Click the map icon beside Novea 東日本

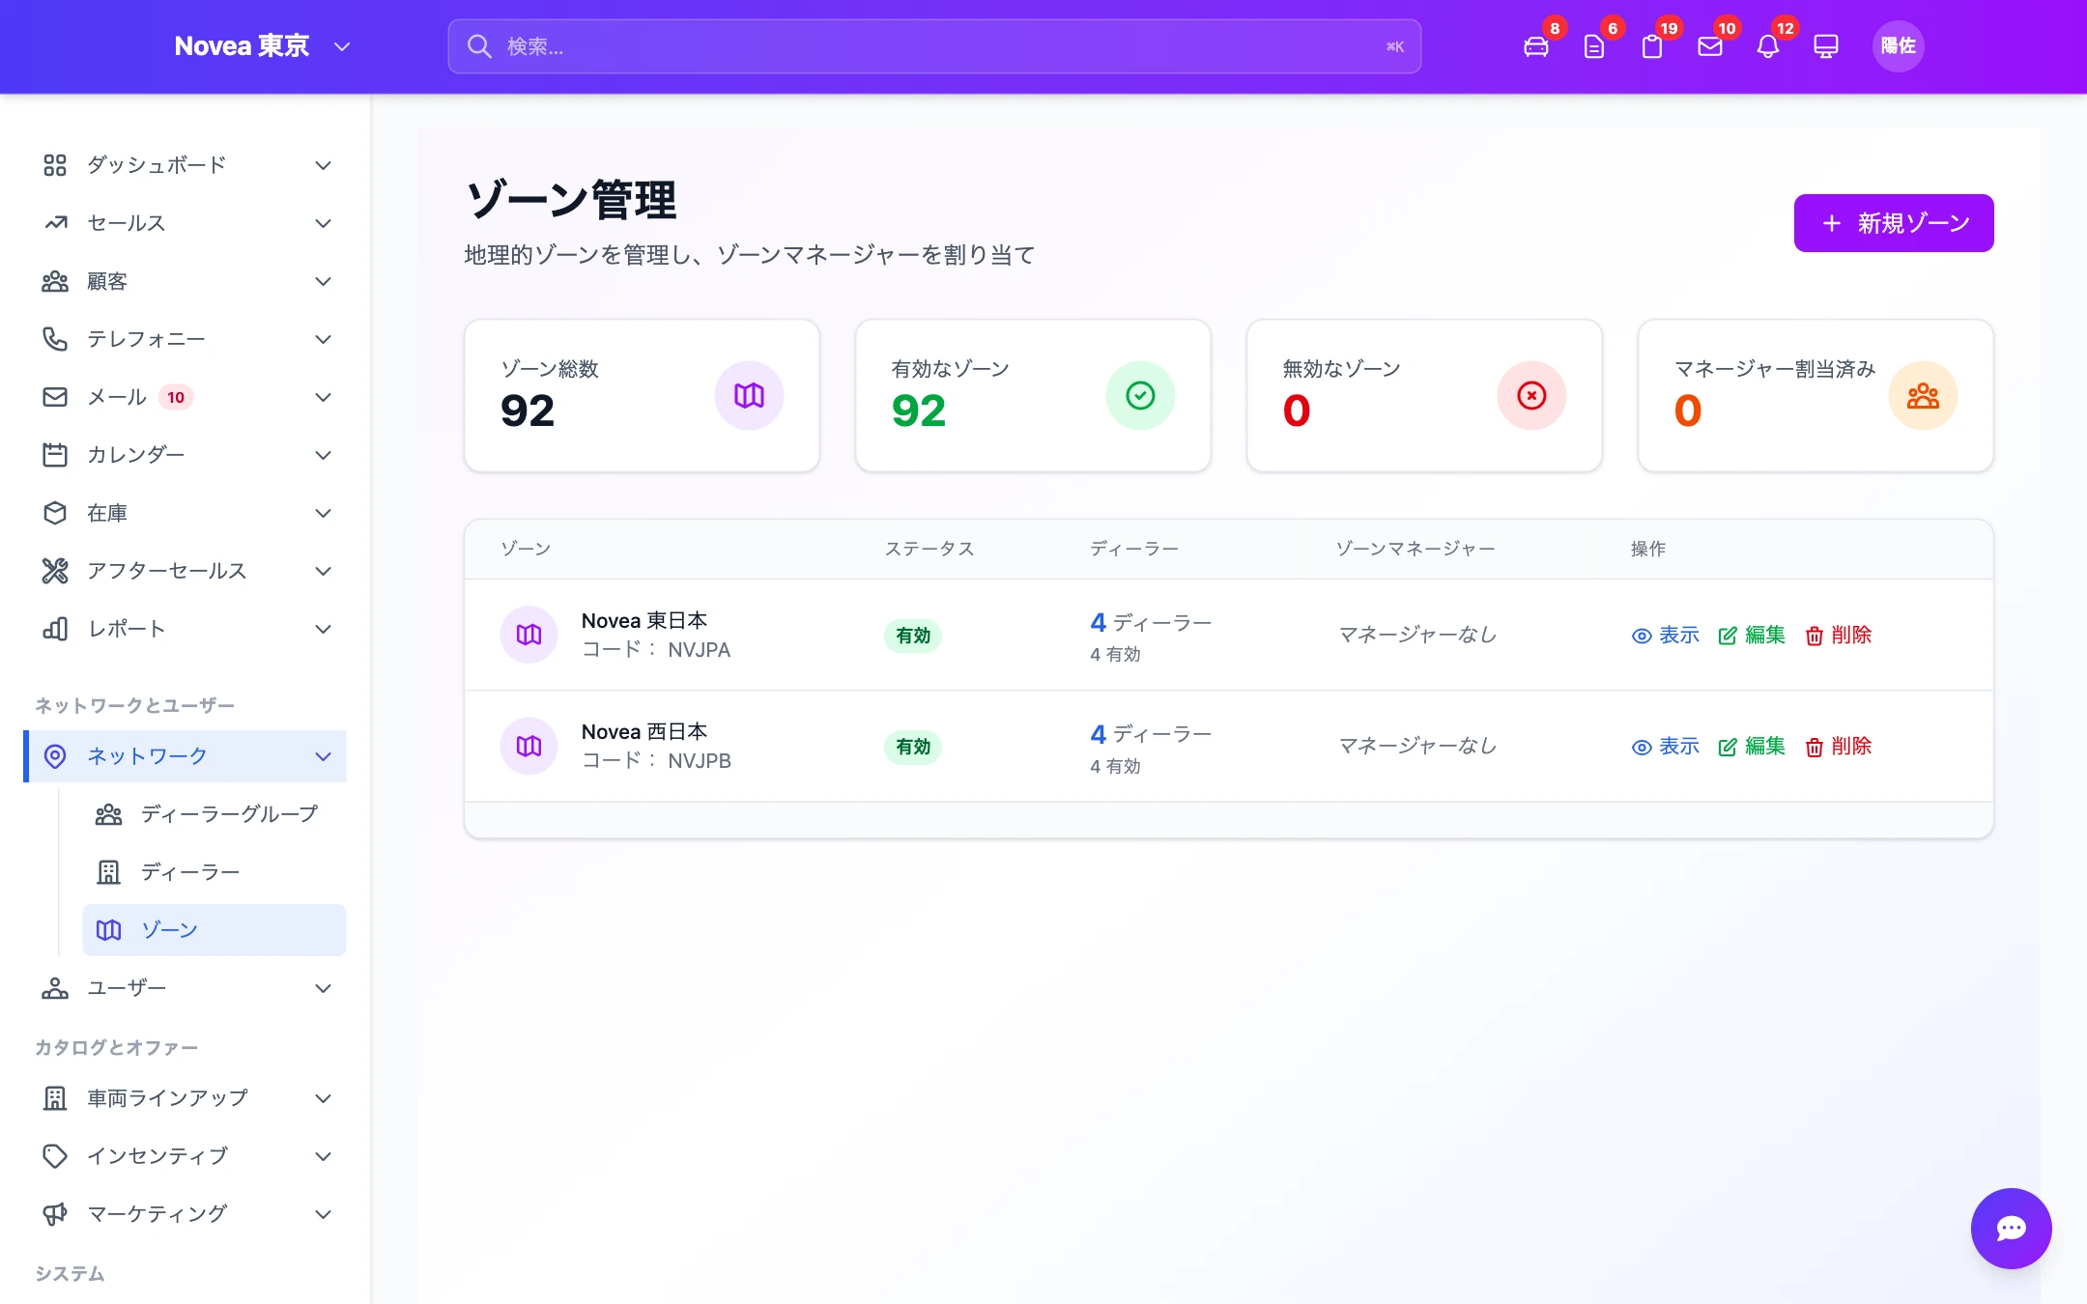(529, 635)
